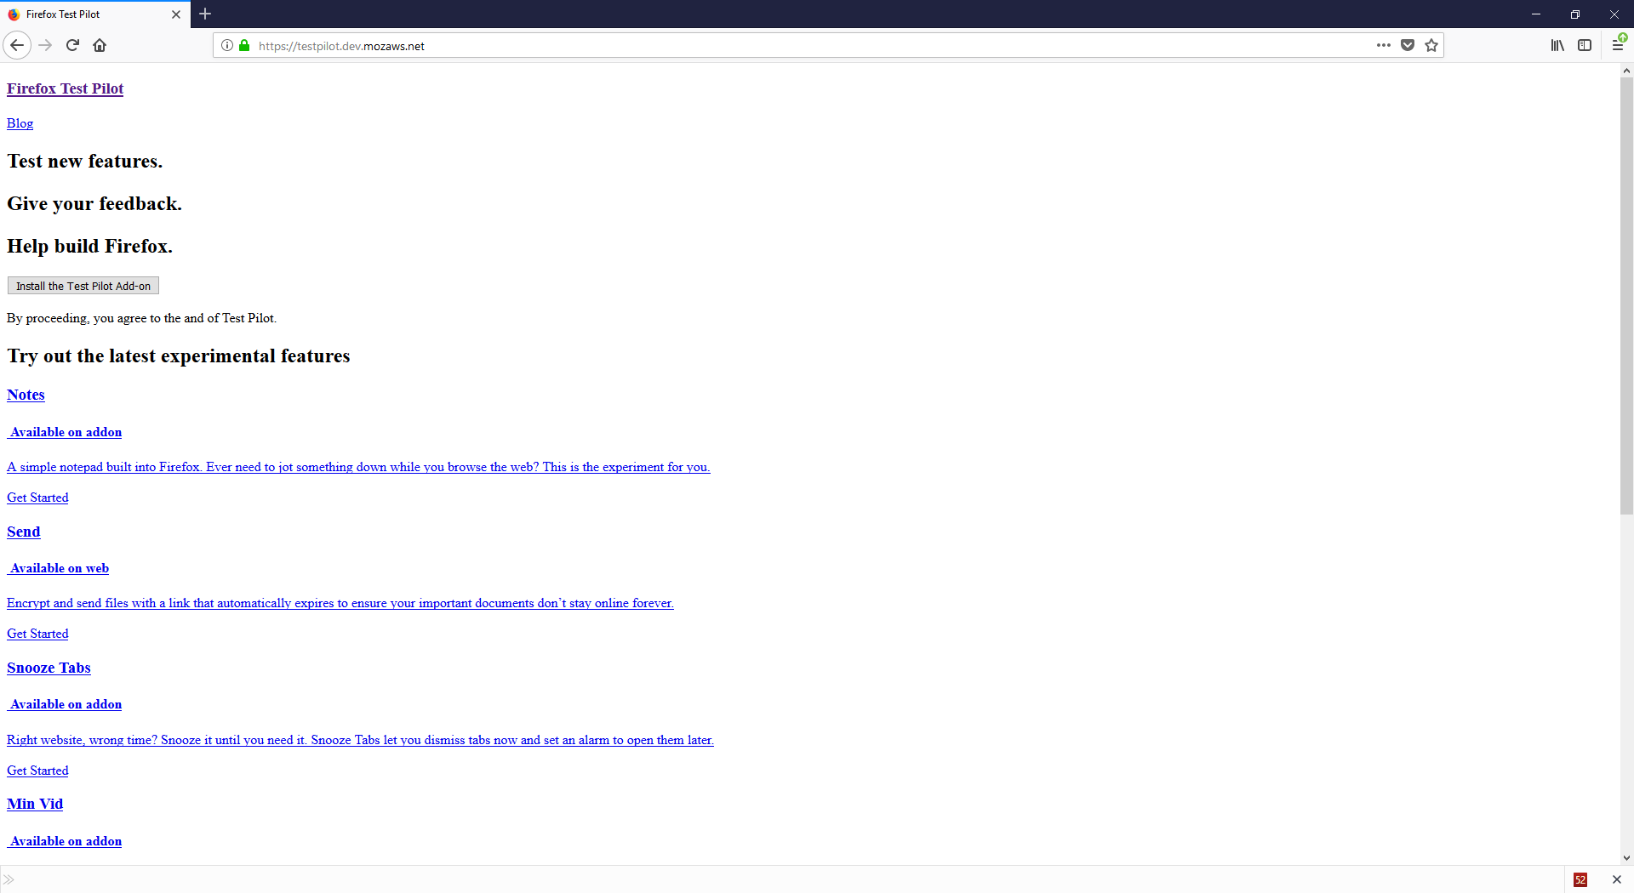The height and width of the screenshot is (893, 1634).
Task: Open the Library icon
Action: point(1557,45)
